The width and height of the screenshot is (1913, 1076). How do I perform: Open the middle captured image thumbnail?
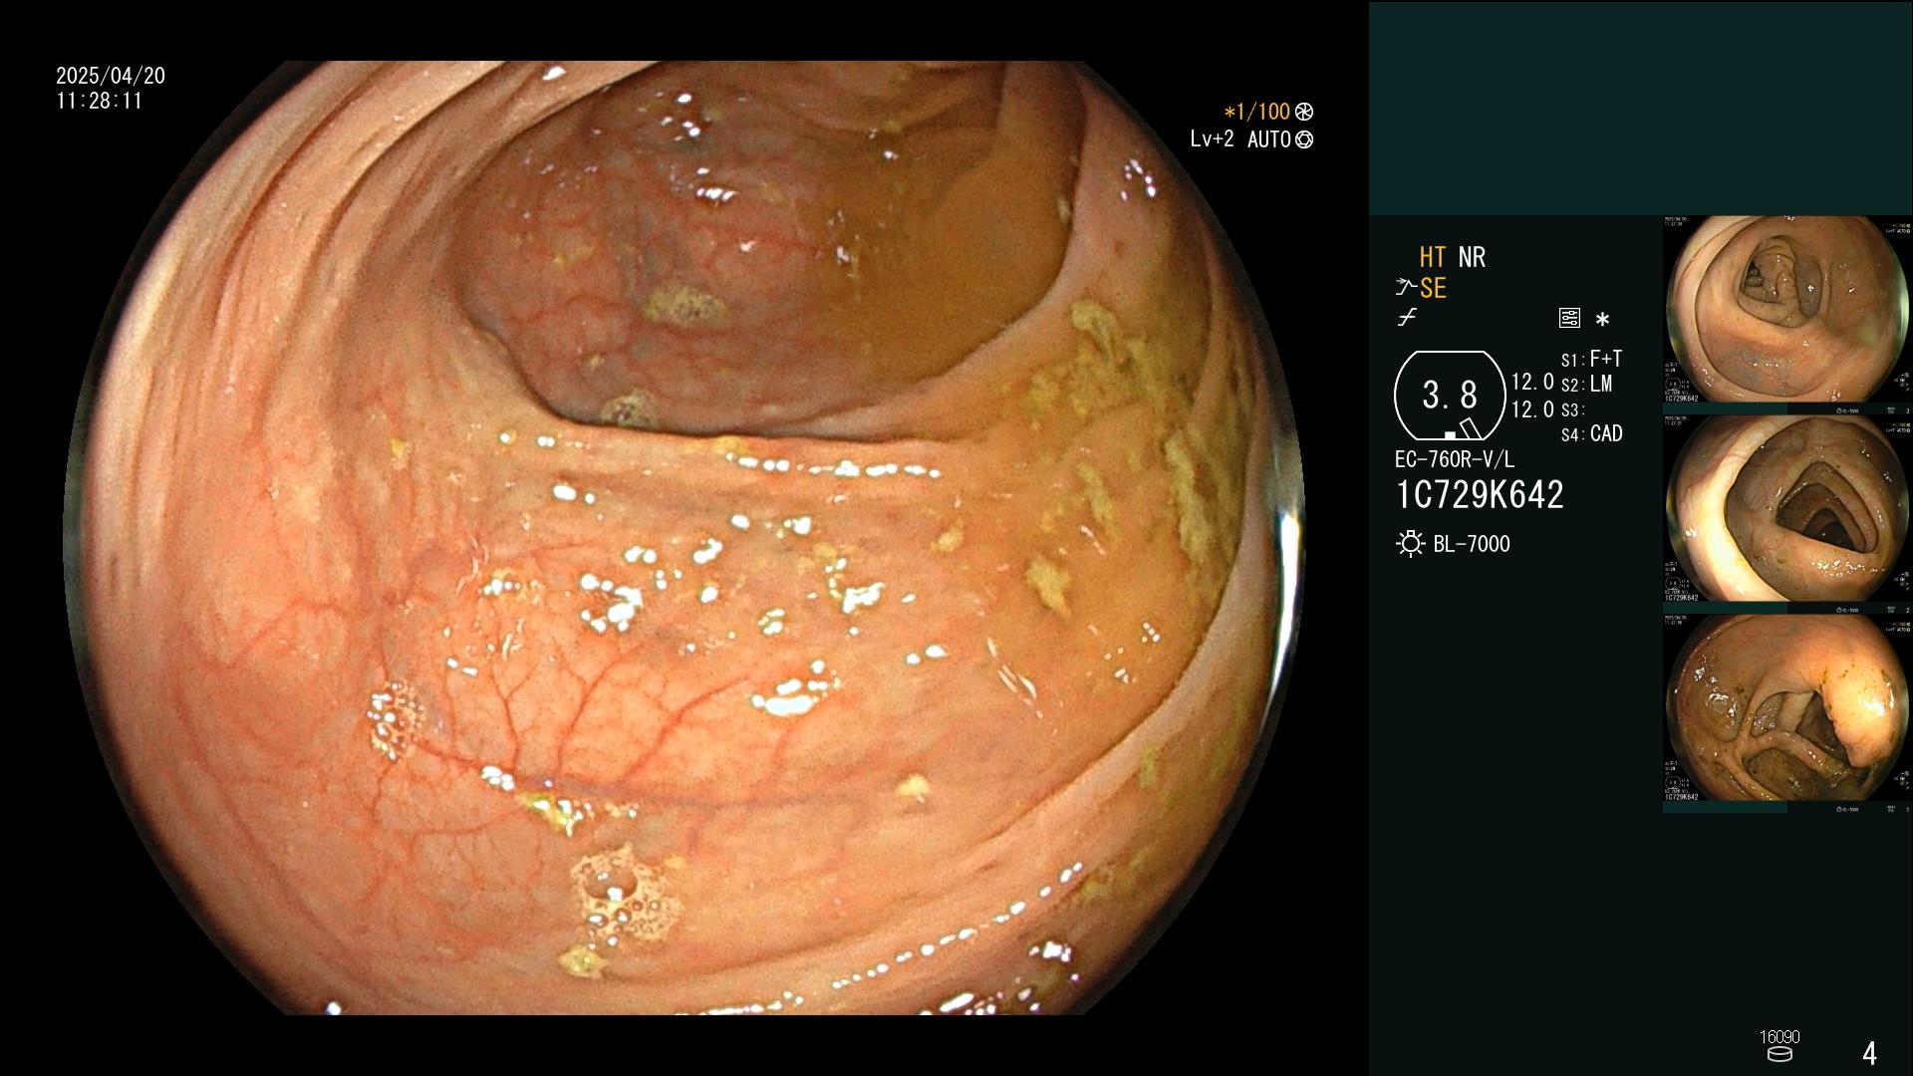(1787, 508)
